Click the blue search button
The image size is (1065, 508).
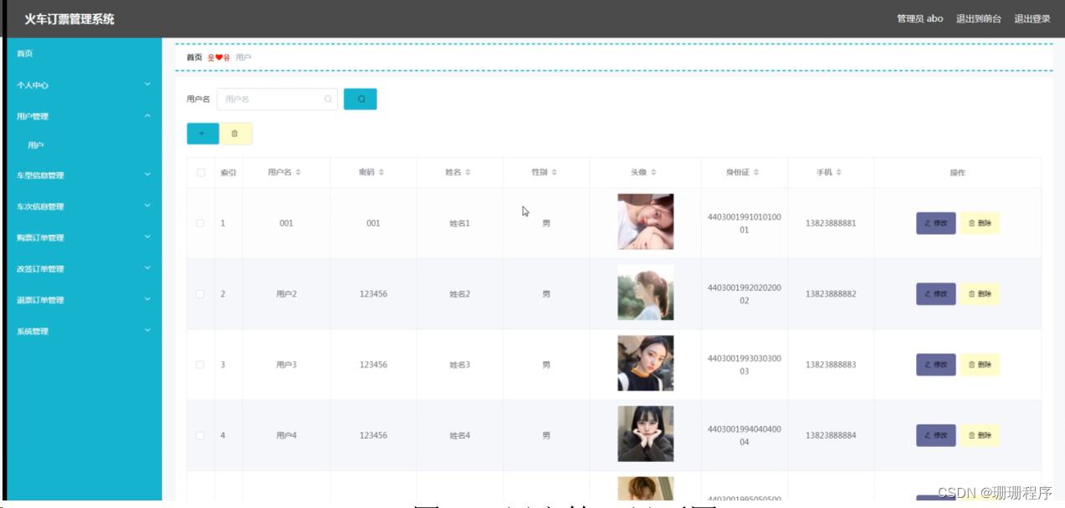pos(361,99)
